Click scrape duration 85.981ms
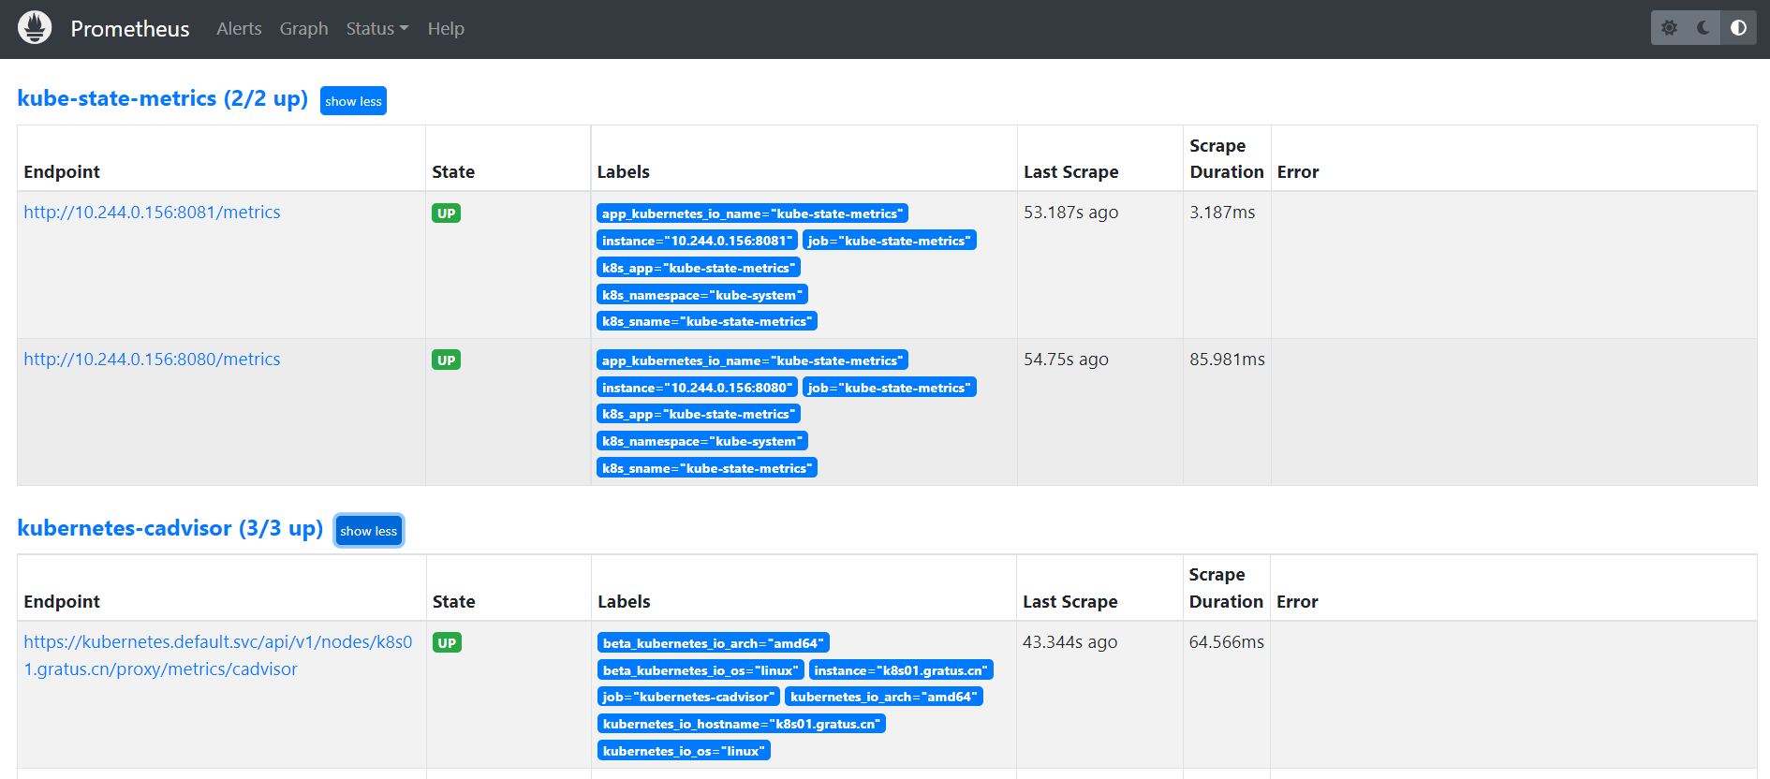The image size is (1770, 779). 1227,360
